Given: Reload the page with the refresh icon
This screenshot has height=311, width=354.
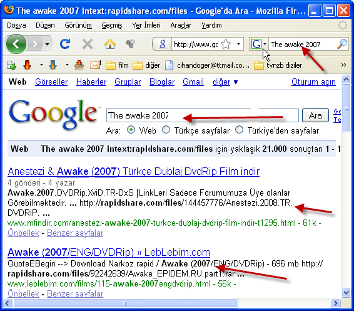Looking at the screenshot, I should pyautogui.click(x=65, y=44).
